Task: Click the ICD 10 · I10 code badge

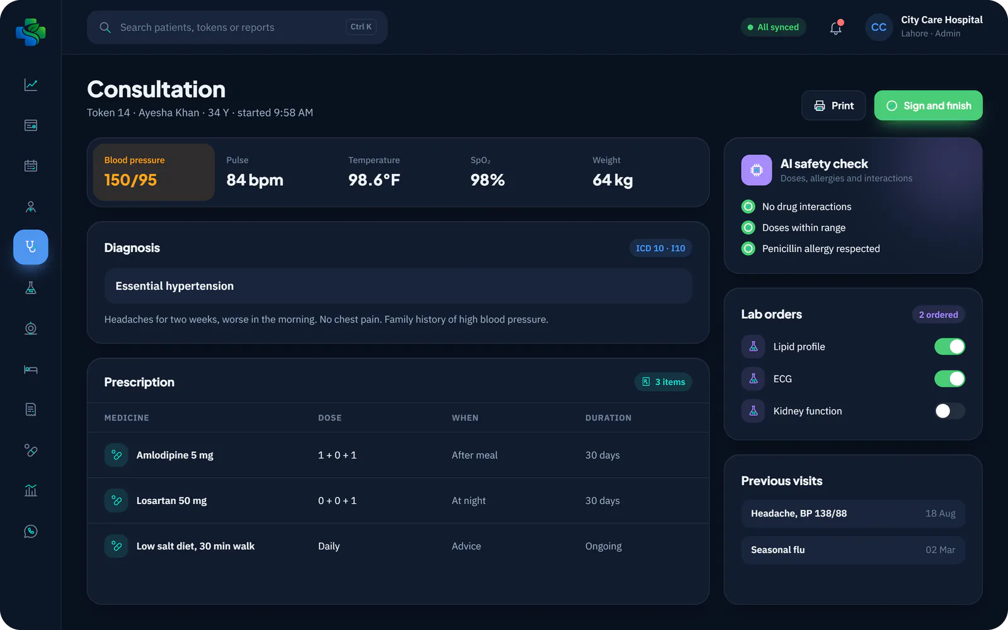Action: (660, 248)
